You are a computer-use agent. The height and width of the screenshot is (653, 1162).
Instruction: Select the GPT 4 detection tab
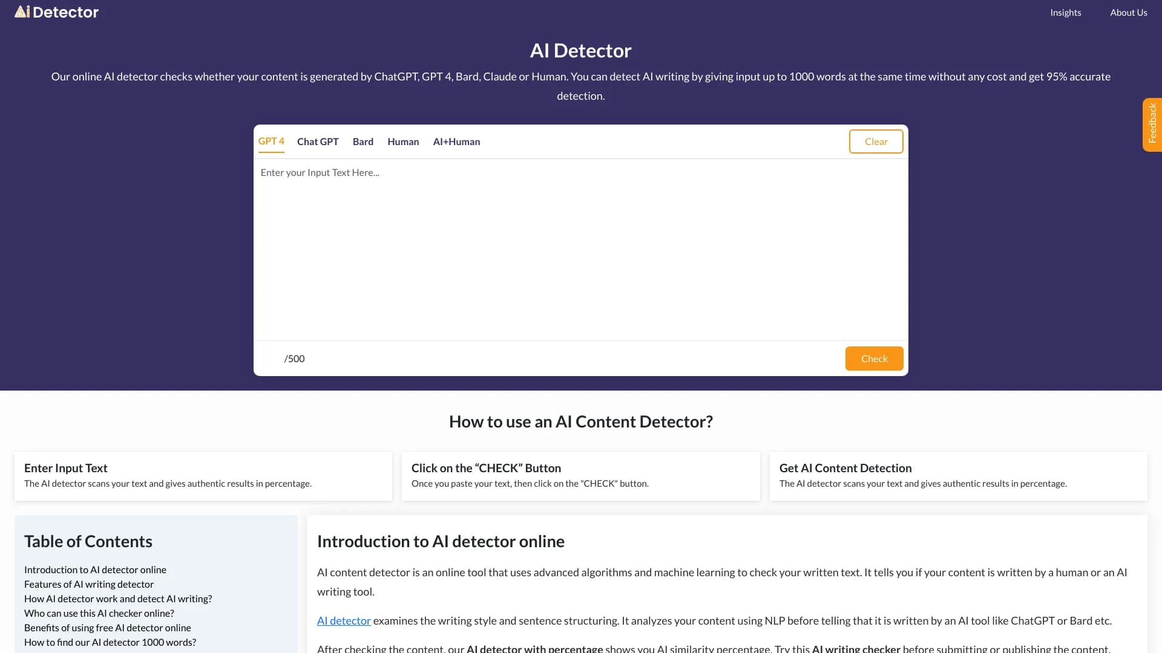click(271, 141)
